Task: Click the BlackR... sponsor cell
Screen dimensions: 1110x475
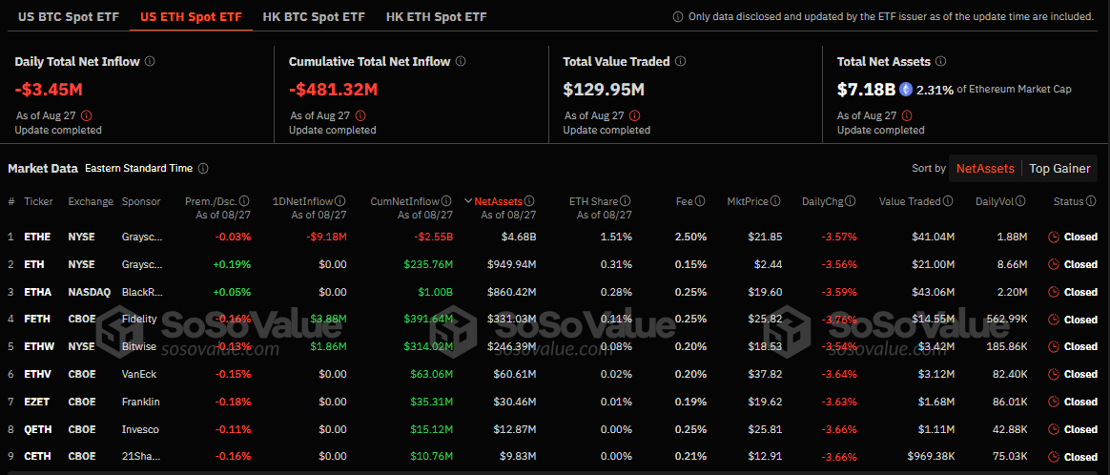Action: [142, 292]
